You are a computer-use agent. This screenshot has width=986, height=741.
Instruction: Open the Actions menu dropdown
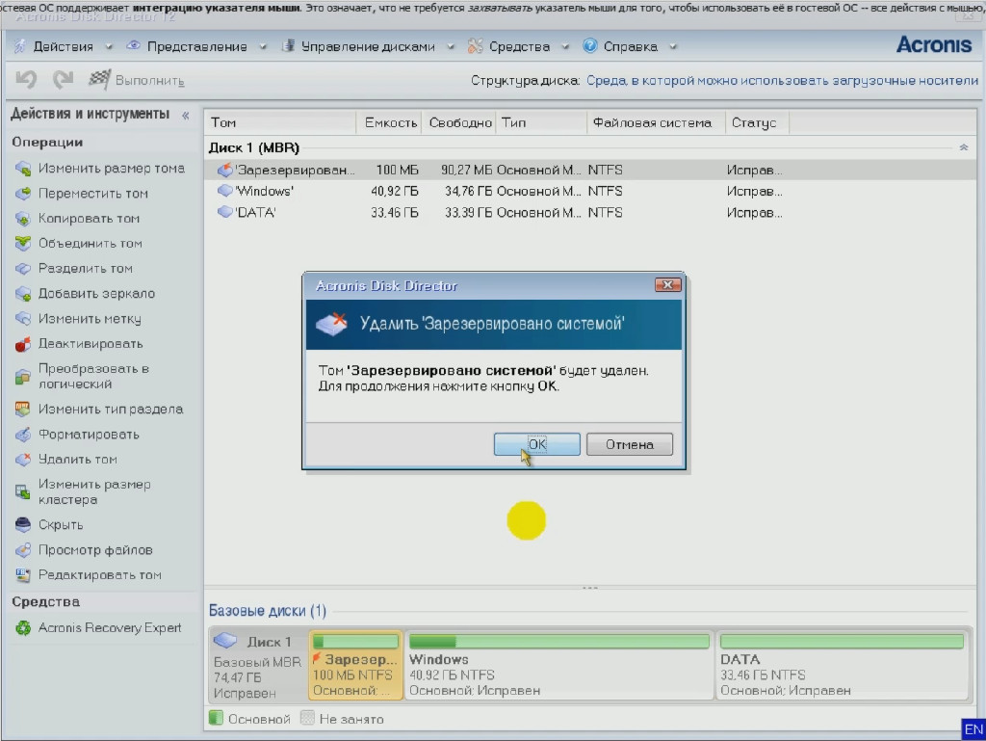63,46
